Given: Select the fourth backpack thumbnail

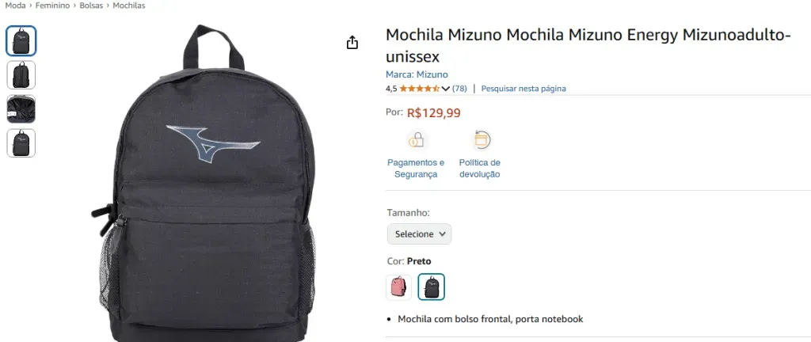Looking at the screenshot, I should [21, 143].
